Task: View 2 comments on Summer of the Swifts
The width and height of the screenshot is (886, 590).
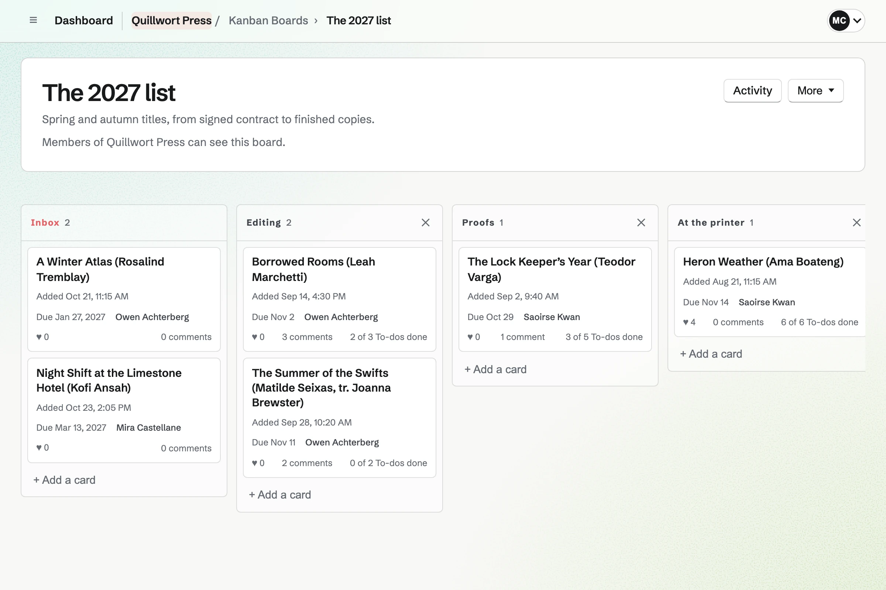Action: (307, 463)
